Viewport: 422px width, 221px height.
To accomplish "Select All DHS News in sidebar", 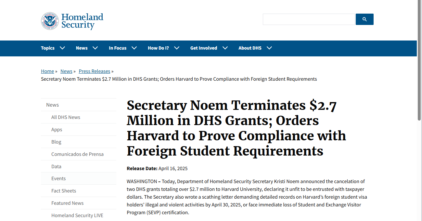I will point(66,117).
